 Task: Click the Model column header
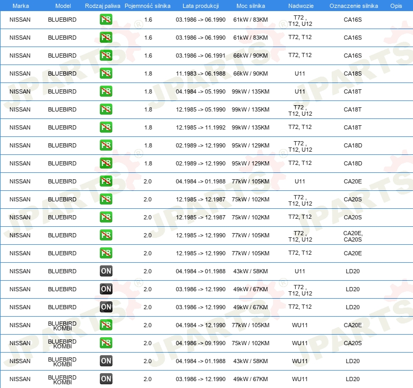pyautogui.click(x=63, y=6)
